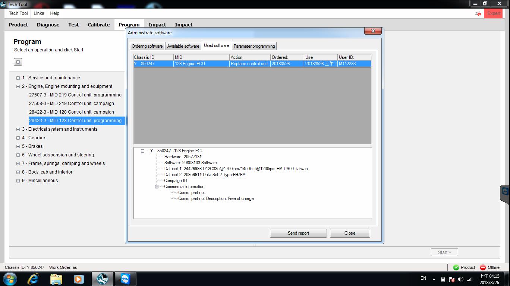Image resolution: width=510 pixels, height=286 pixels.
Task: Click Dataset 1: 24426998 entry
Action: point(236,169)
